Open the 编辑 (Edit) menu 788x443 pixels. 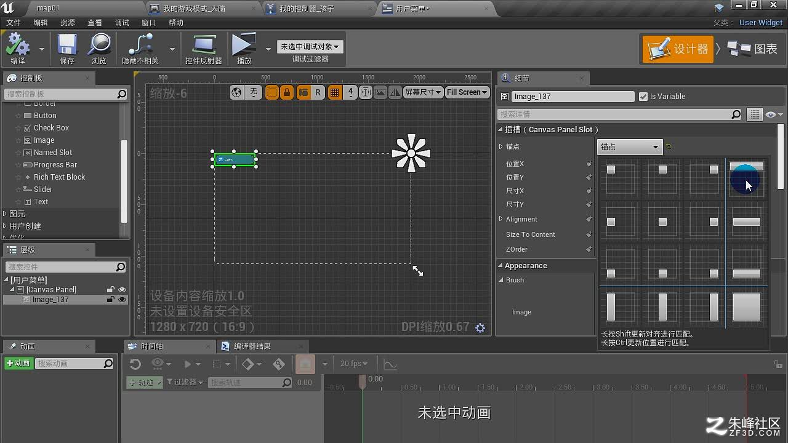pyautogui.click(x=41, y=23)
